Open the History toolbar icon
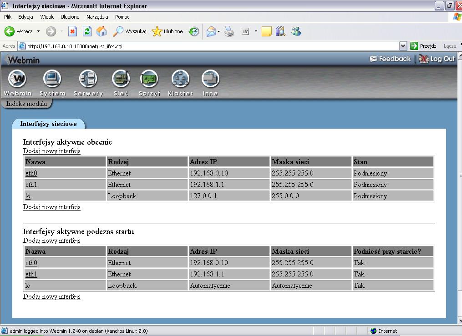462x336 pixels. tap(194, 31)
